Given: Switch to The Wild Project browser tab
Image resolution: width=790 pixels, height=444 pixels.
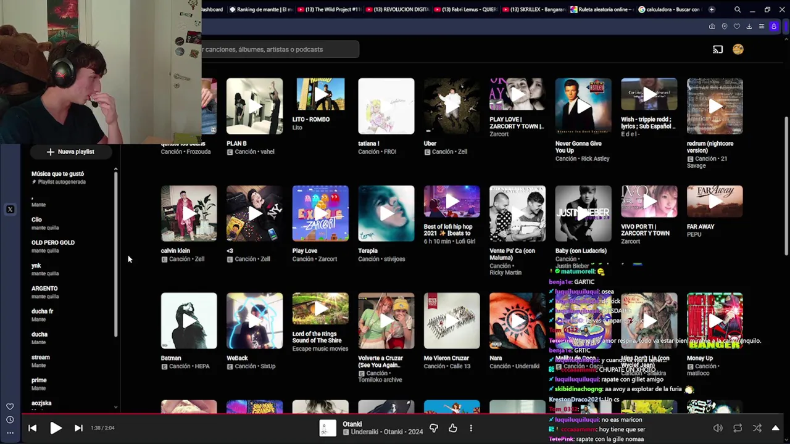Looking at the screenshot, I should point(329,9).
